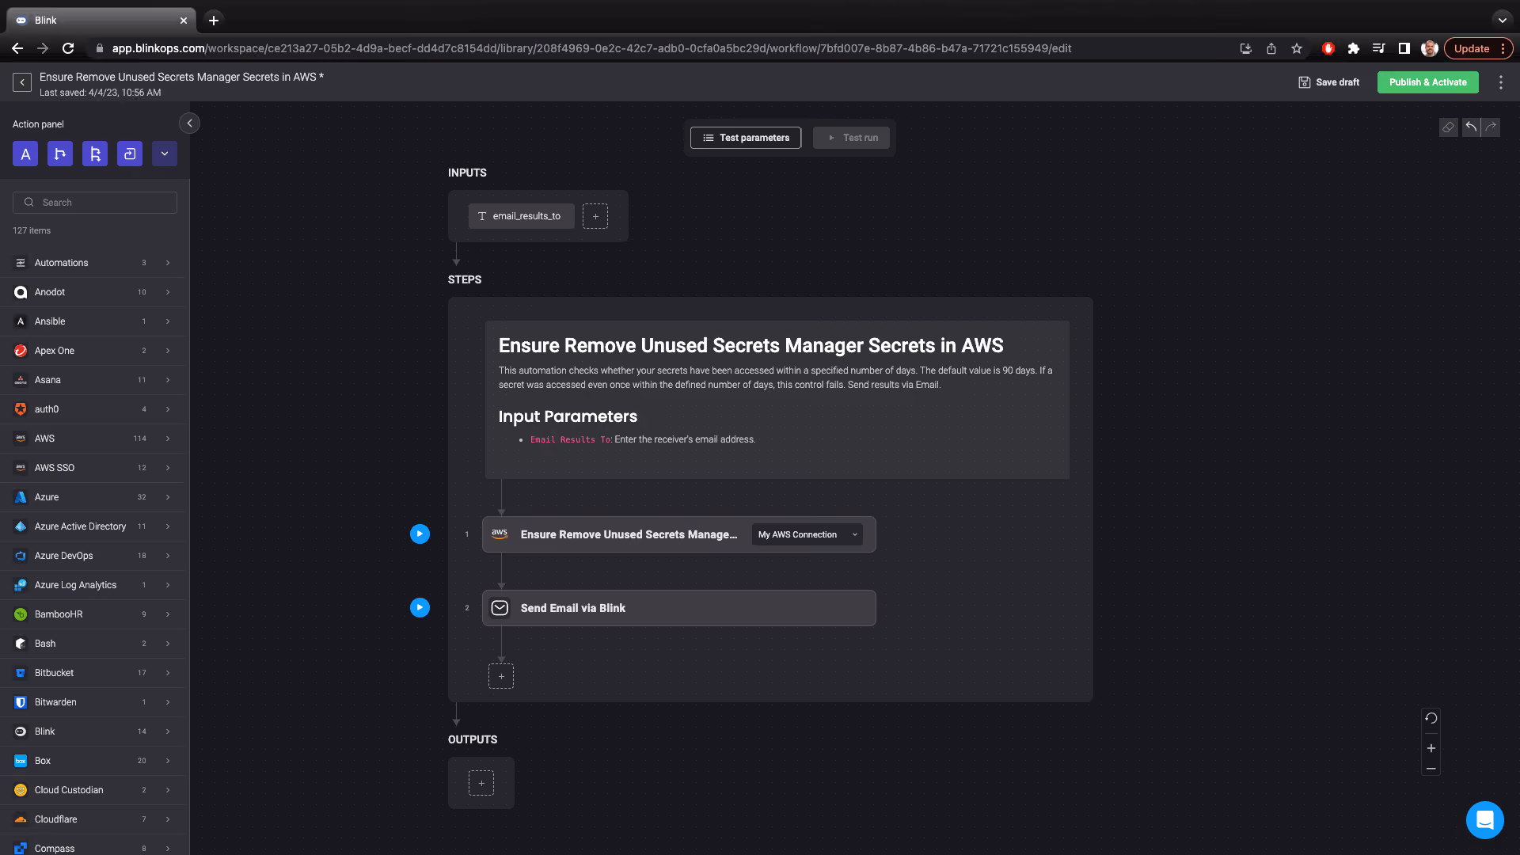Image resolution: width=1520 pixels, height=855 pixels.
Task: Select the Blink browser tab
Action: (x=101, y=21)
